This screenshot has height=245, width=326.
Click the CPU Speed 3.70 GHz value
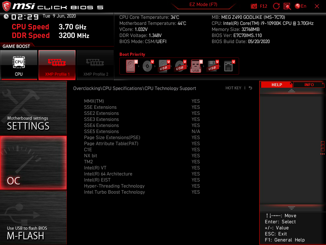click(72, 27)
